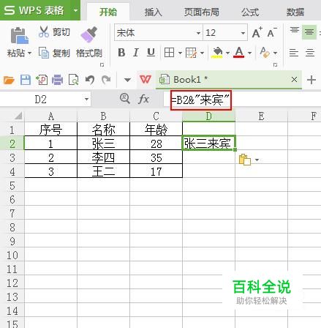Click the Paste clipboard icon
Image resolution: width=321 pixels, height=328 pixels.
click(20, 36)
